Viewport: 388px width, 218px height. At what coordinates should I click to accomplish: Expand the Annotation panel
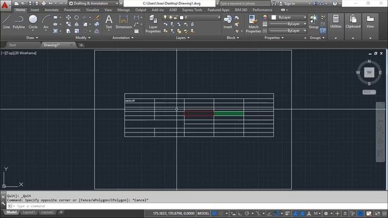coord(123,38)
